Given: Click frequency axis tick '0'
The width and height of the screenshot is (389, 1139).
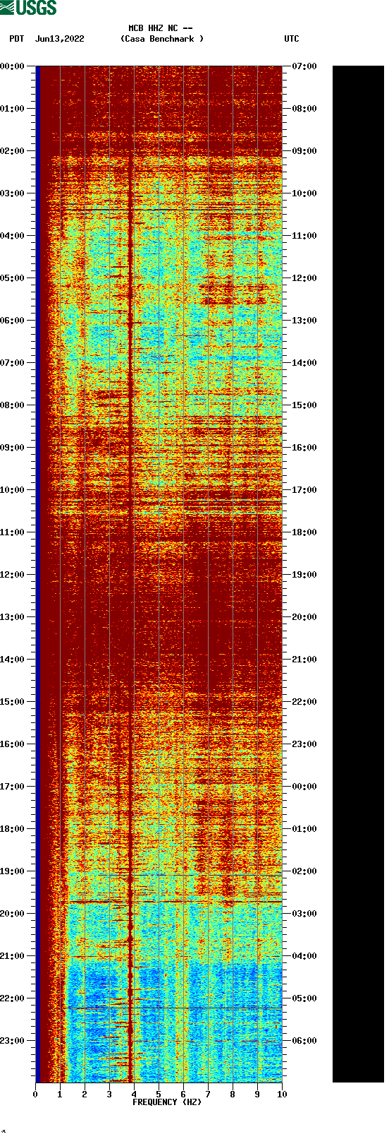Looking at the screenshot, I should click(35, 1095).
